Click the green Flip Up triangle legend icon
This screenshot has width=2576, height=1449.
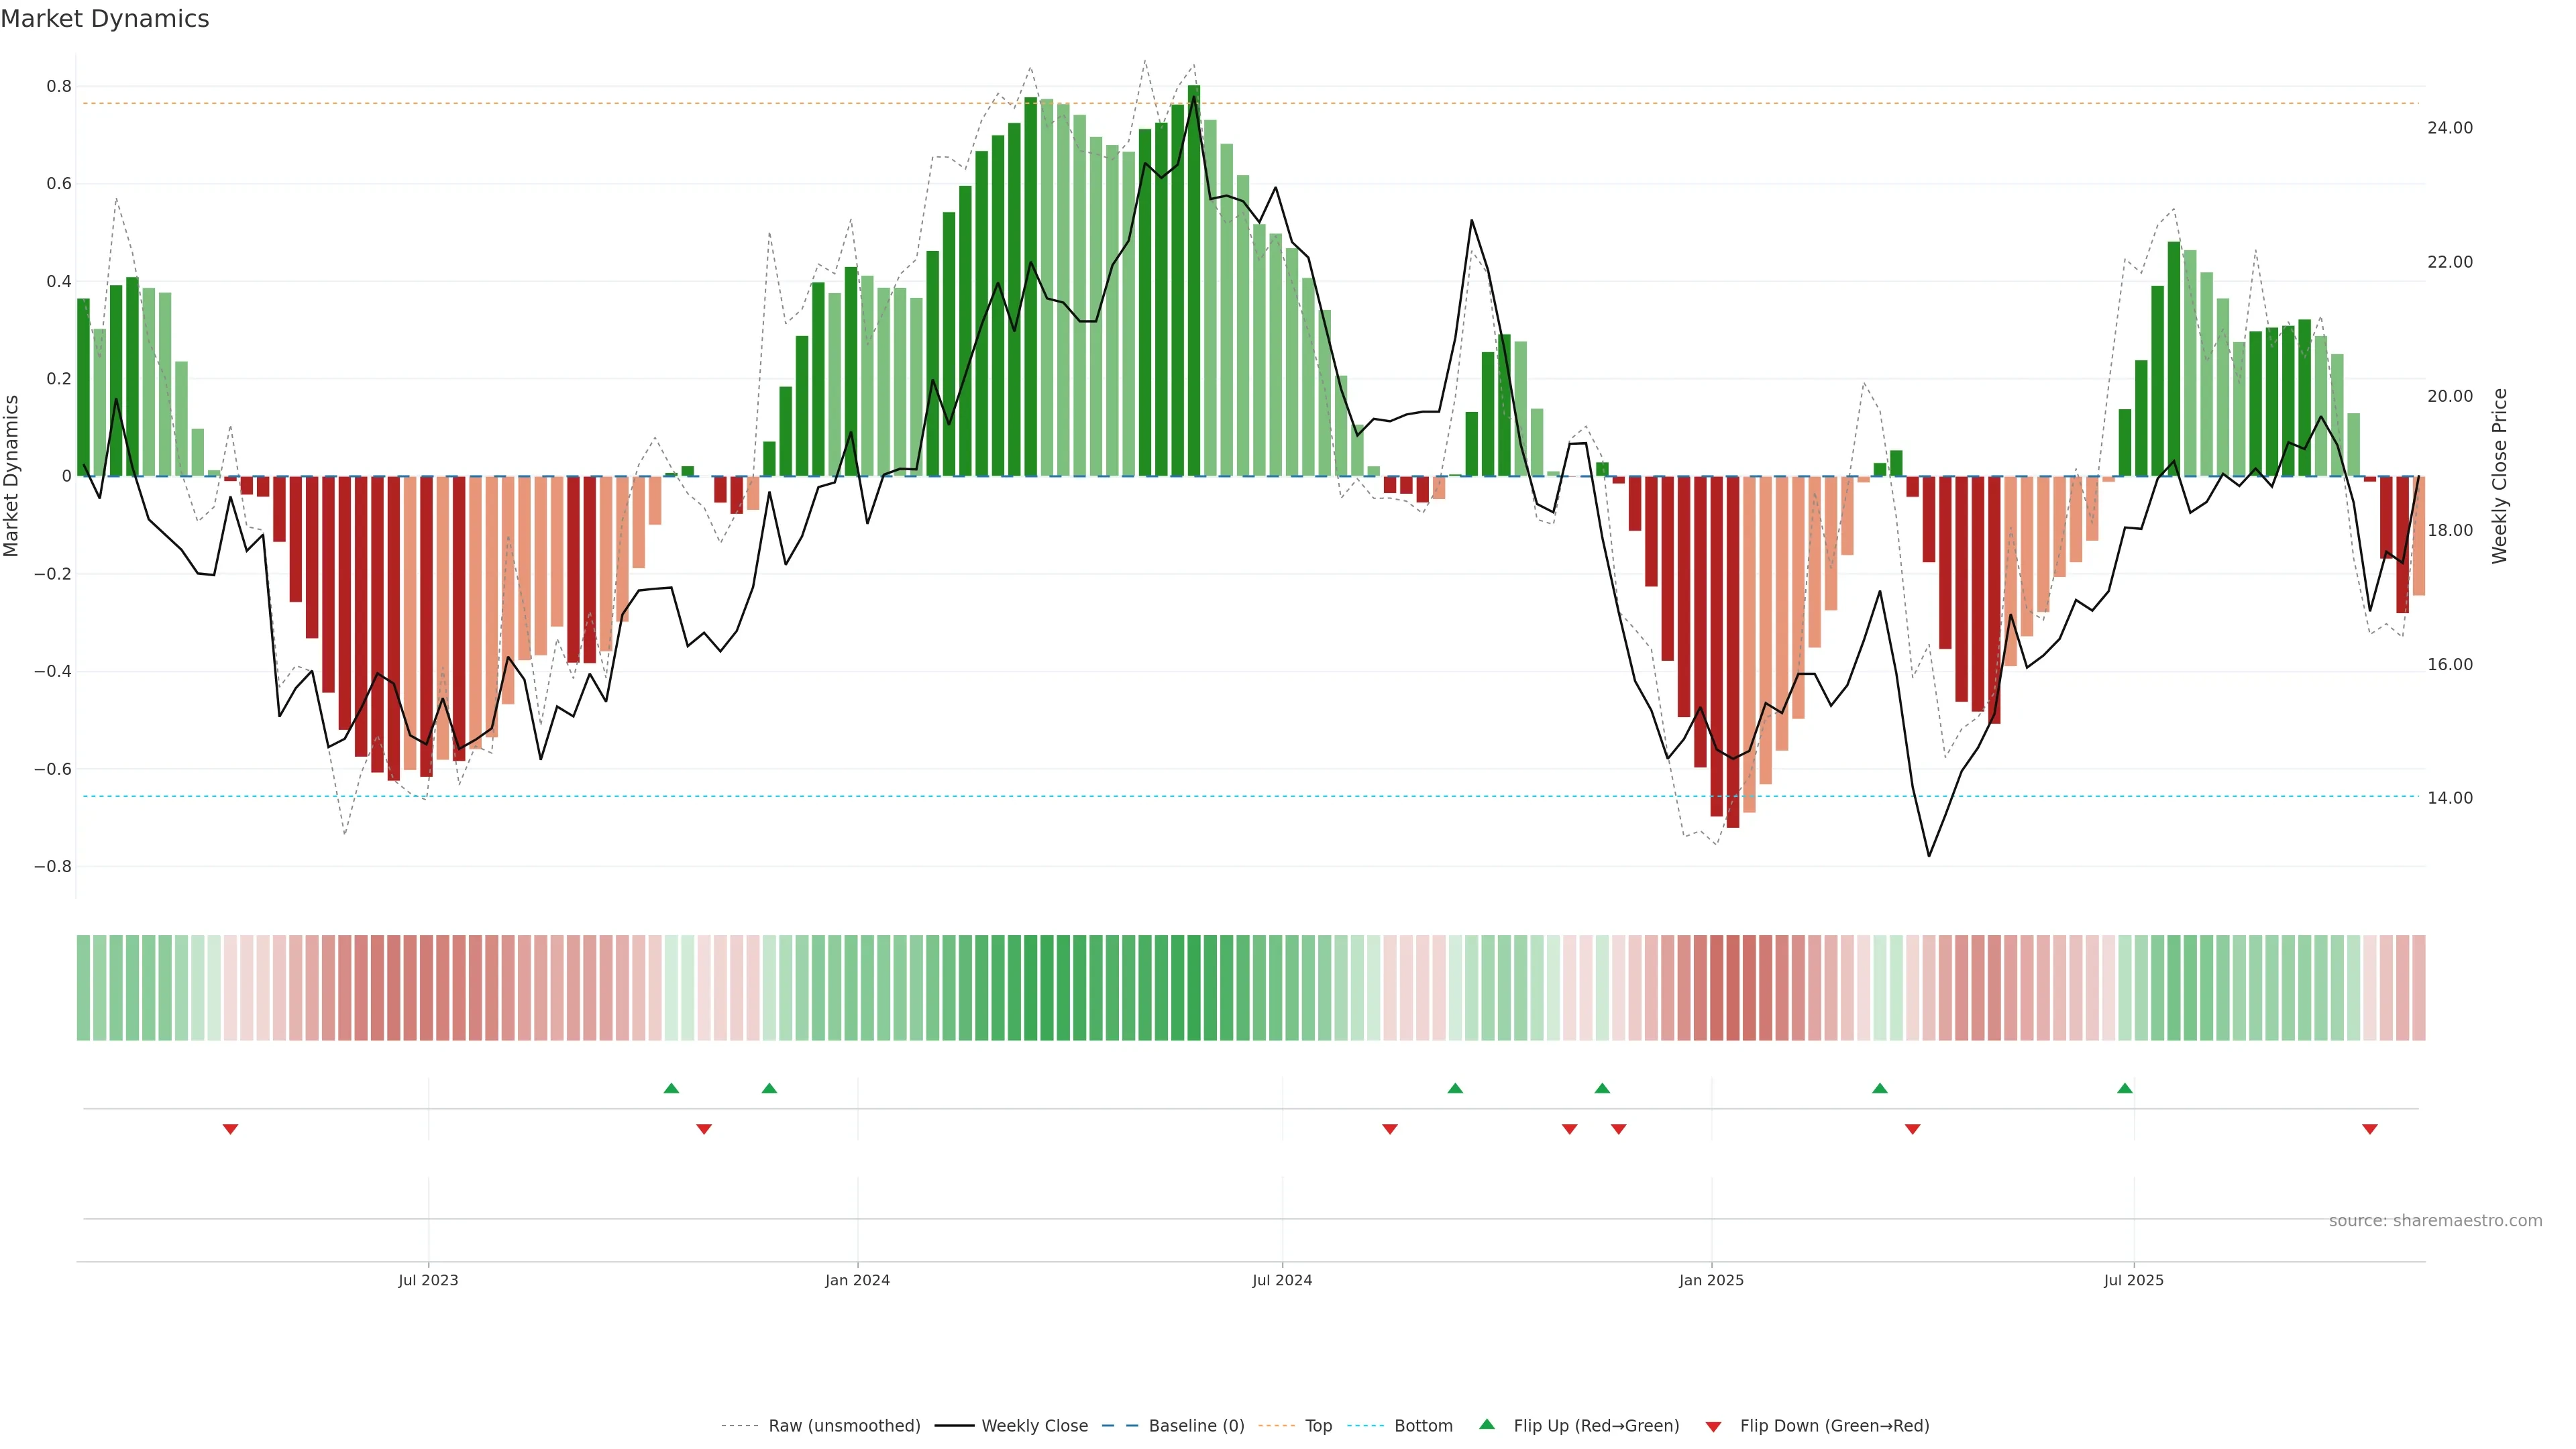(1487, 1424)
